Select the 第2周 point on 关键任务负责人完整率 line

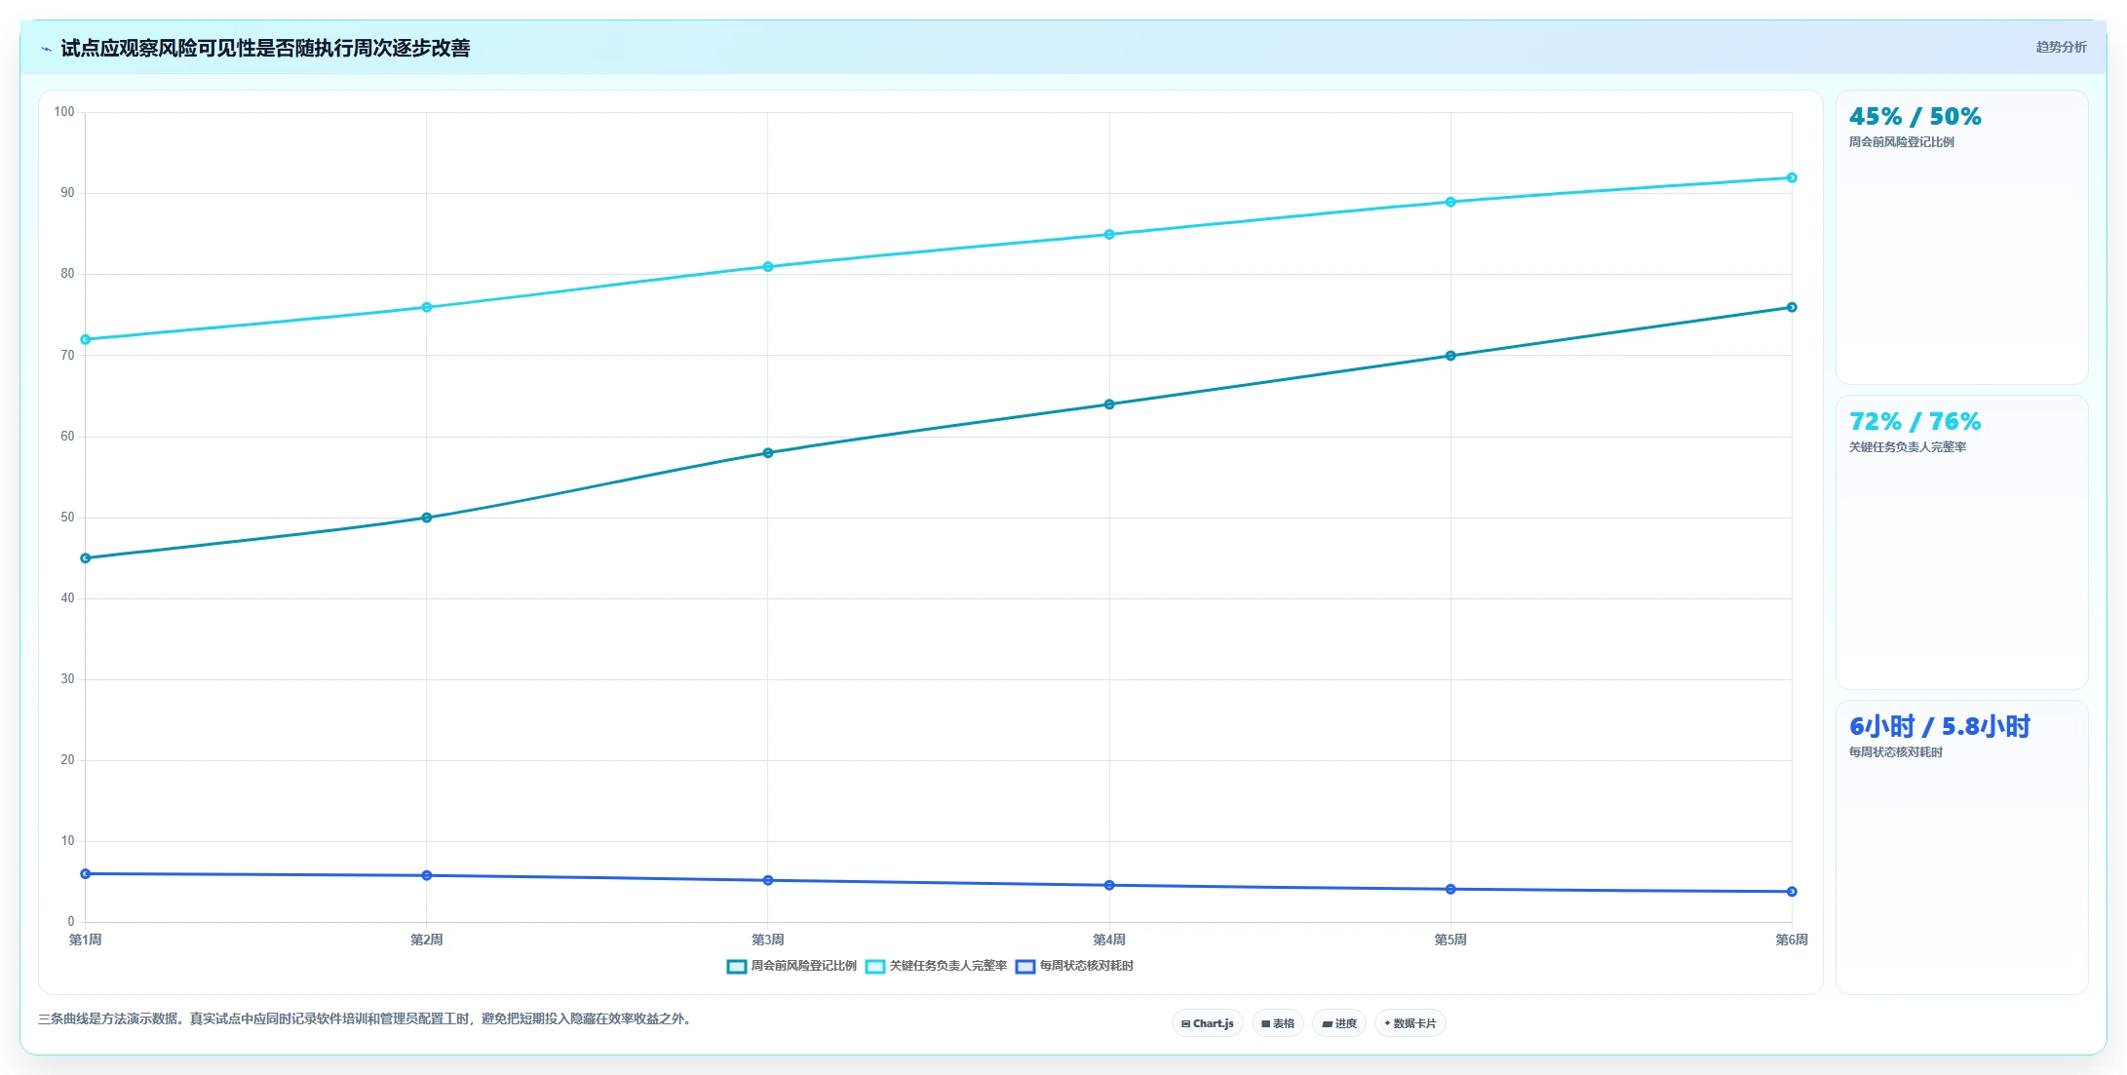click(427, 307)
